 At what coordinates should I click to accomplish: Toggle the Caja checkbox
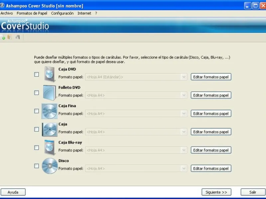tap(37, 129)
